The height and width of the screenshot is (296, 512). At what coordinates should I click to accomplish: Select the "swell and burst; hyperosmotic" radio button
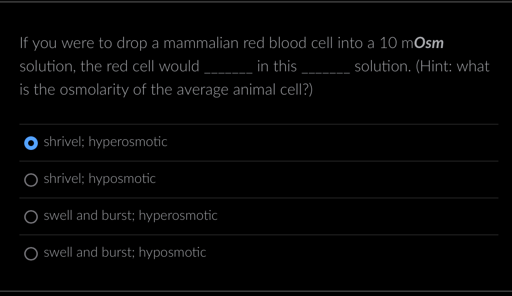(x=31, y=217)
